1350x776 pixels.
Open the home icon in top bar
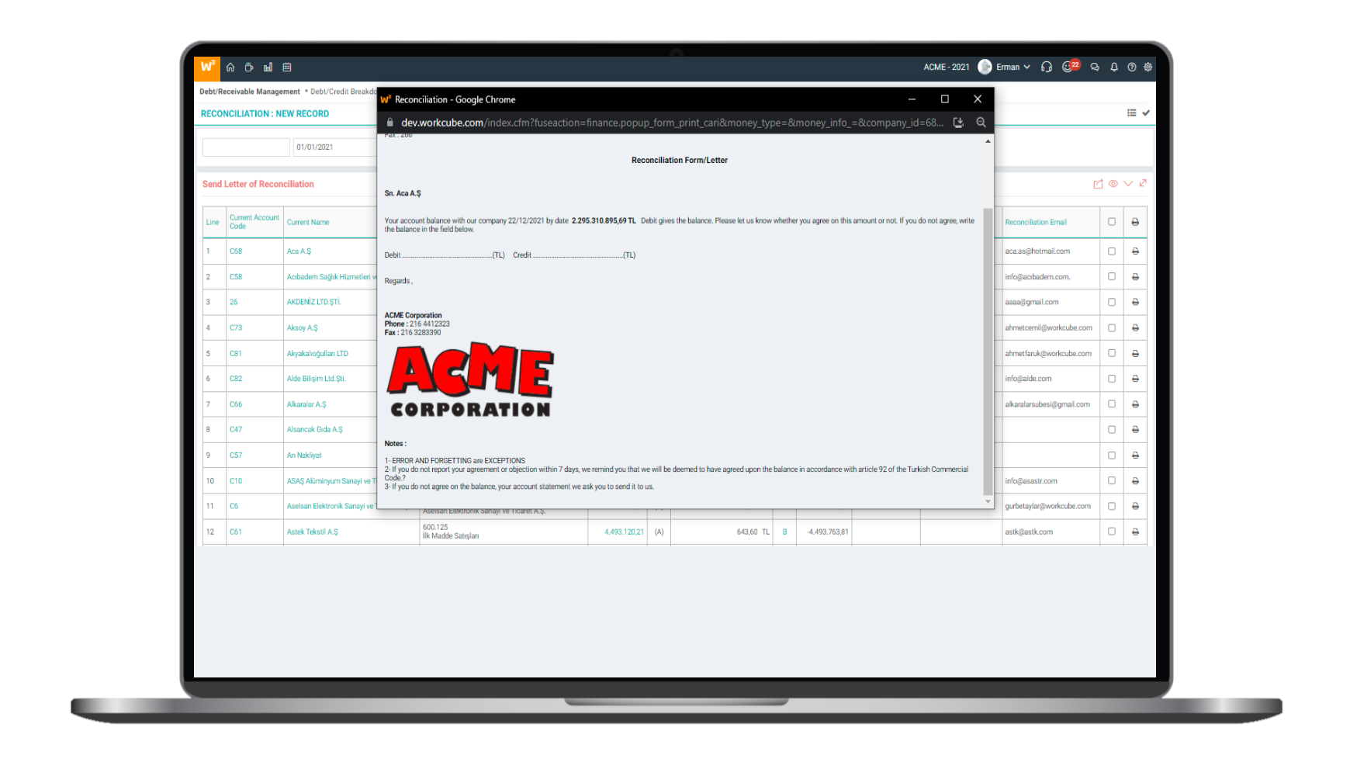(x=230, y=68)
